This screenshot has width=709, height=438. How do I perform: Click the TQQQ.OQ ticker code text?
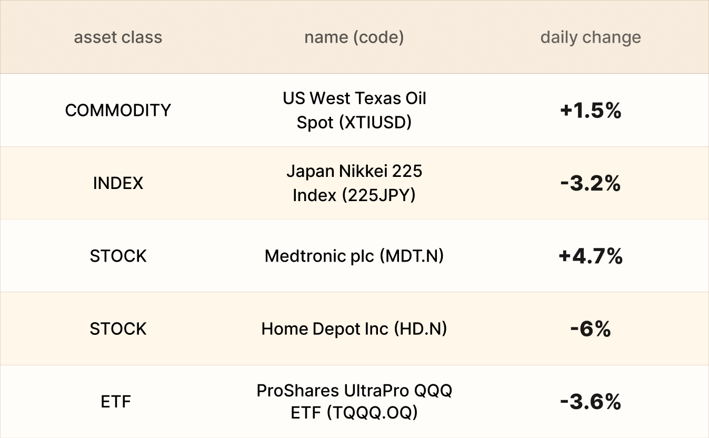[372, 413]
